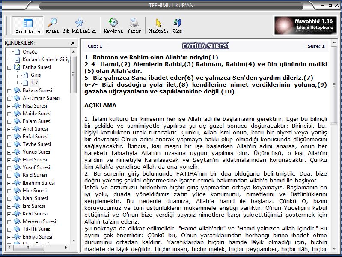Select Yunus Suresi in tree
This screenshot has width=342, height=257.
point(37,152)
